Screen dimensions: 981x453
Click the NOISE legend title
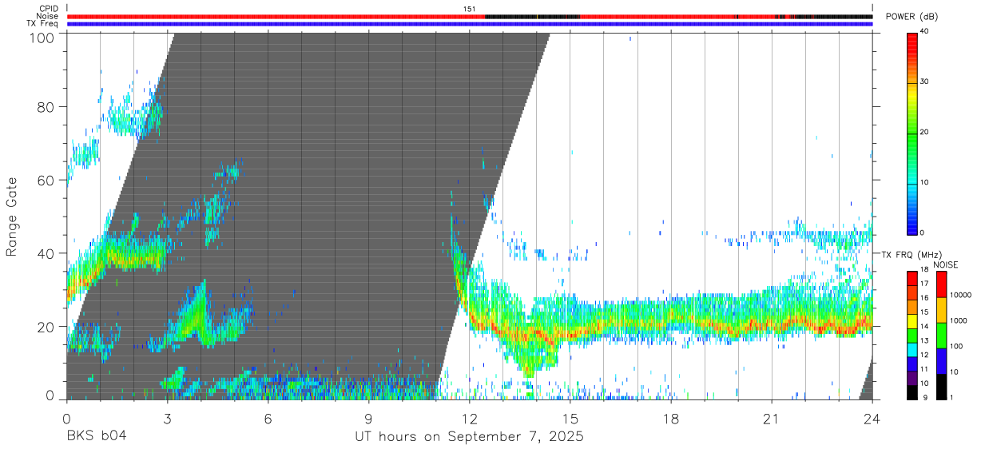click(x=946, y=264)
